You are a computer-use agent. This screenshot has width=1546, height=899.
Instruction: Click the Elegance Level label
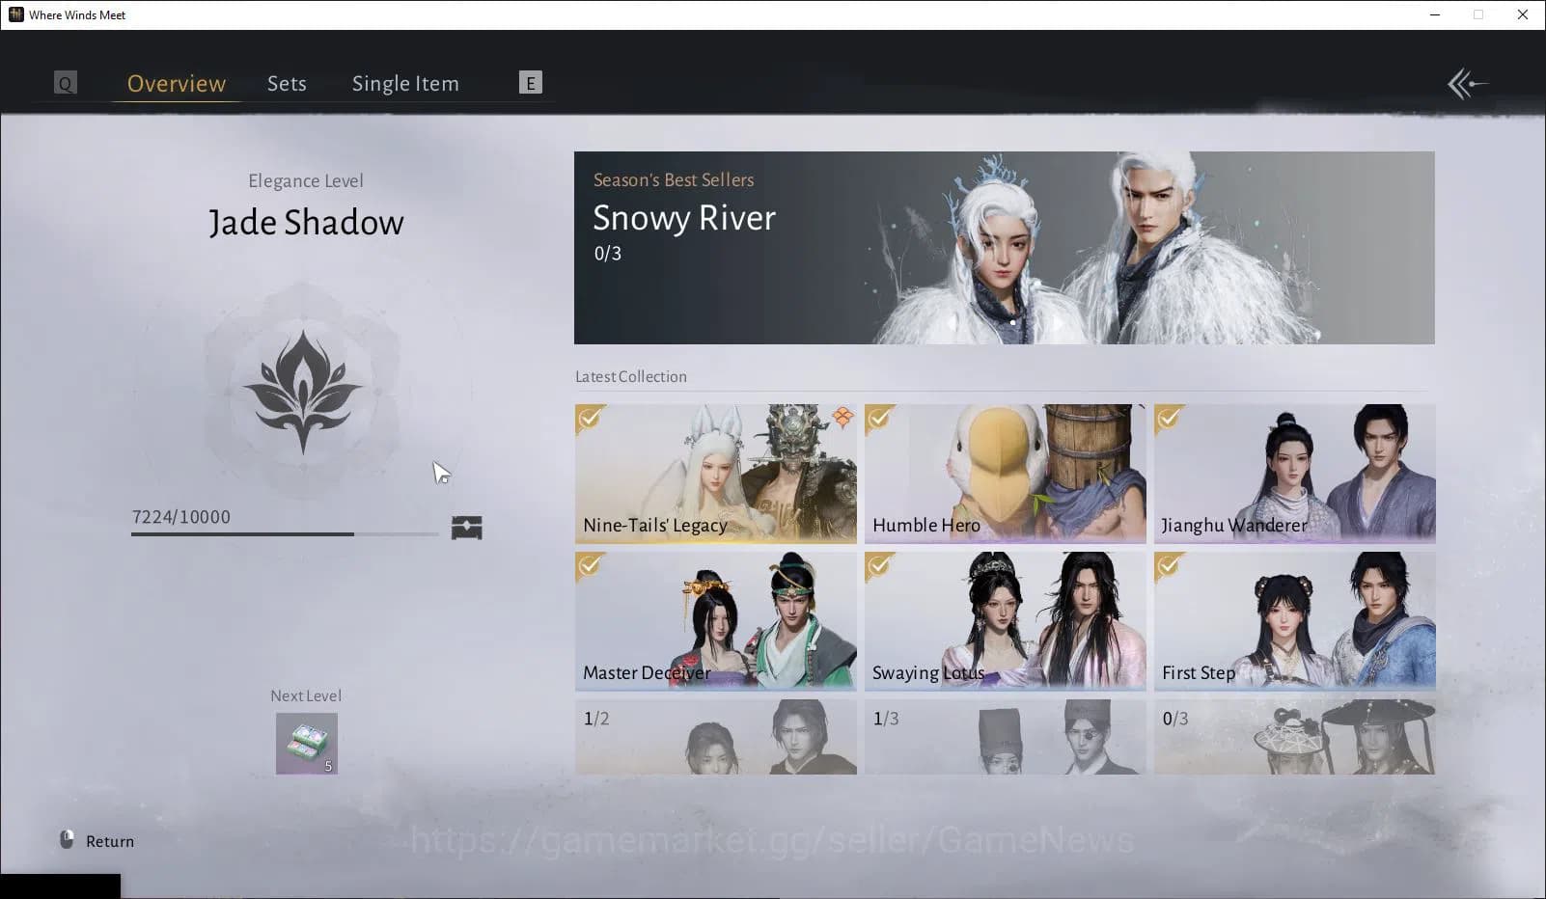[x=306, y=181]
